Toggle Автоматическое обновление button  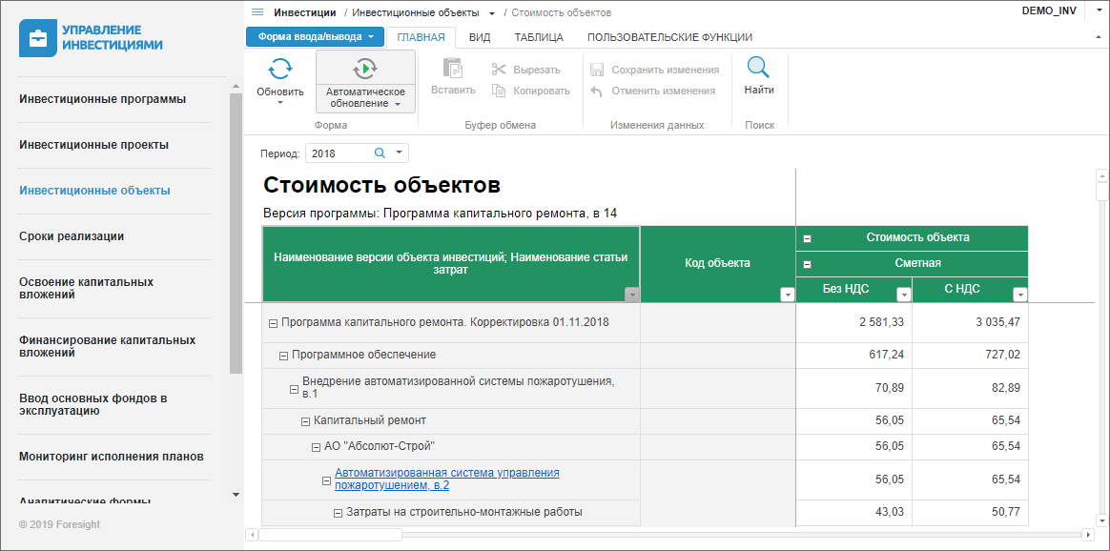(365, 81)
